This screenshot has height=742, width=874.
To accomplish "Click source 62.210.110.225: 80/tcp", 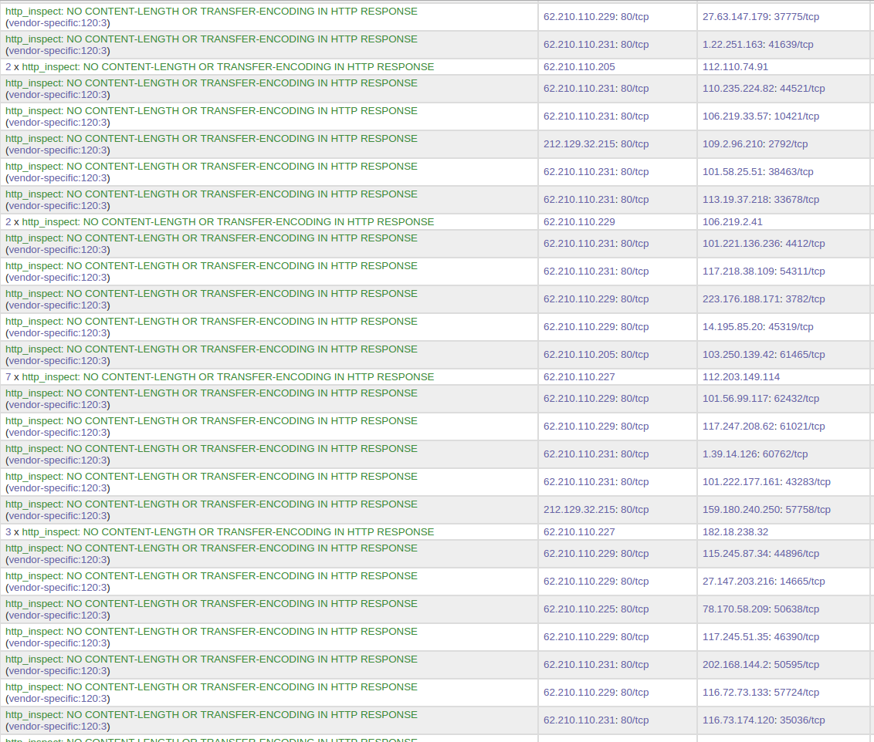I will point(596,609).
